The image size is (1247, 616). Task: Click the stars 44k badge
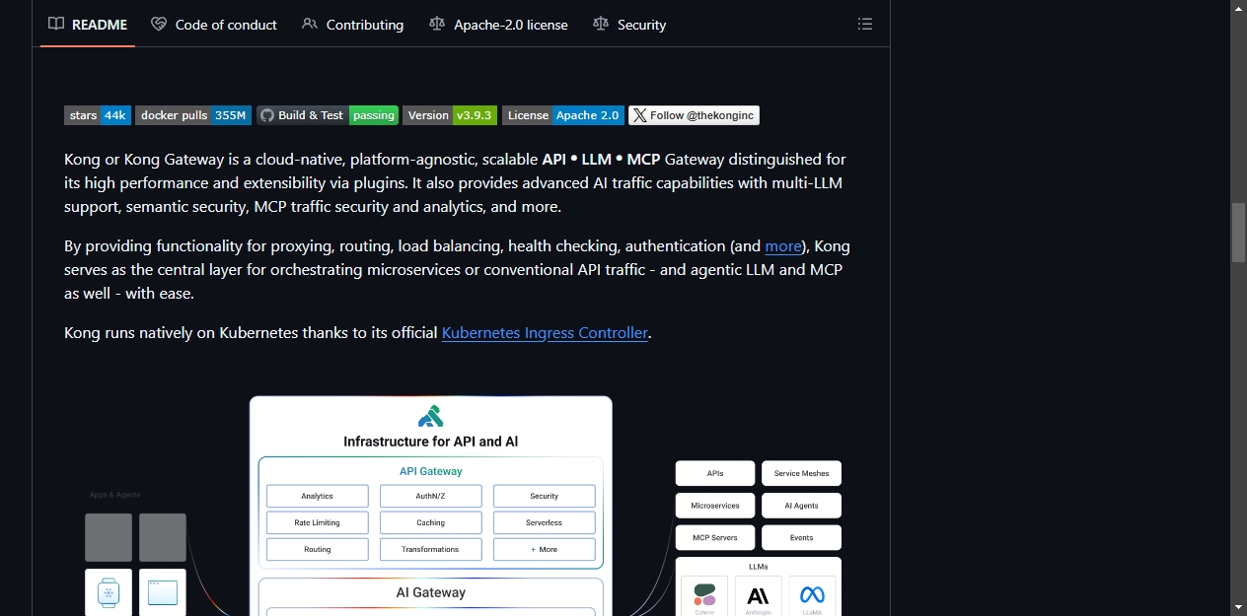point(98,115)
